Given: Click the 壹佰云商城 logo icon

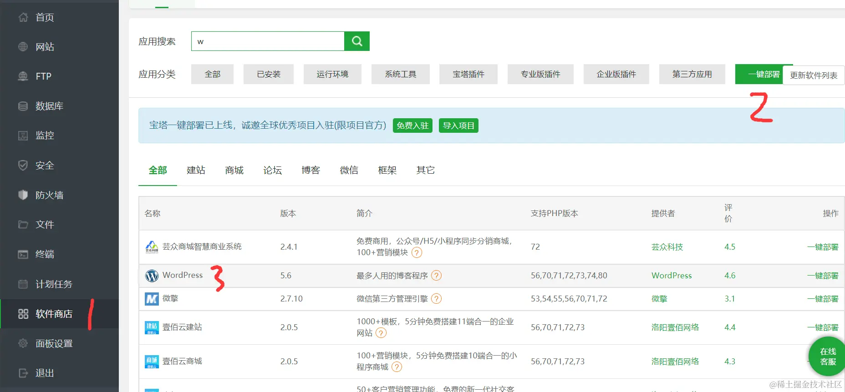Looking at the screenshot, I should [152, 362].
